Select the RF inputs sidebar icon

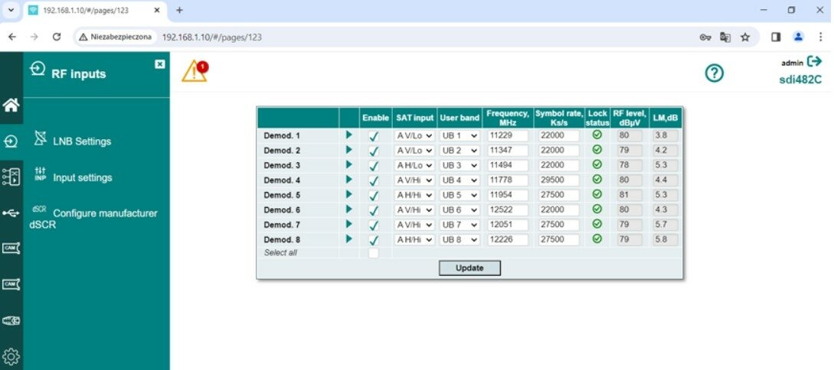pos(11,141)
